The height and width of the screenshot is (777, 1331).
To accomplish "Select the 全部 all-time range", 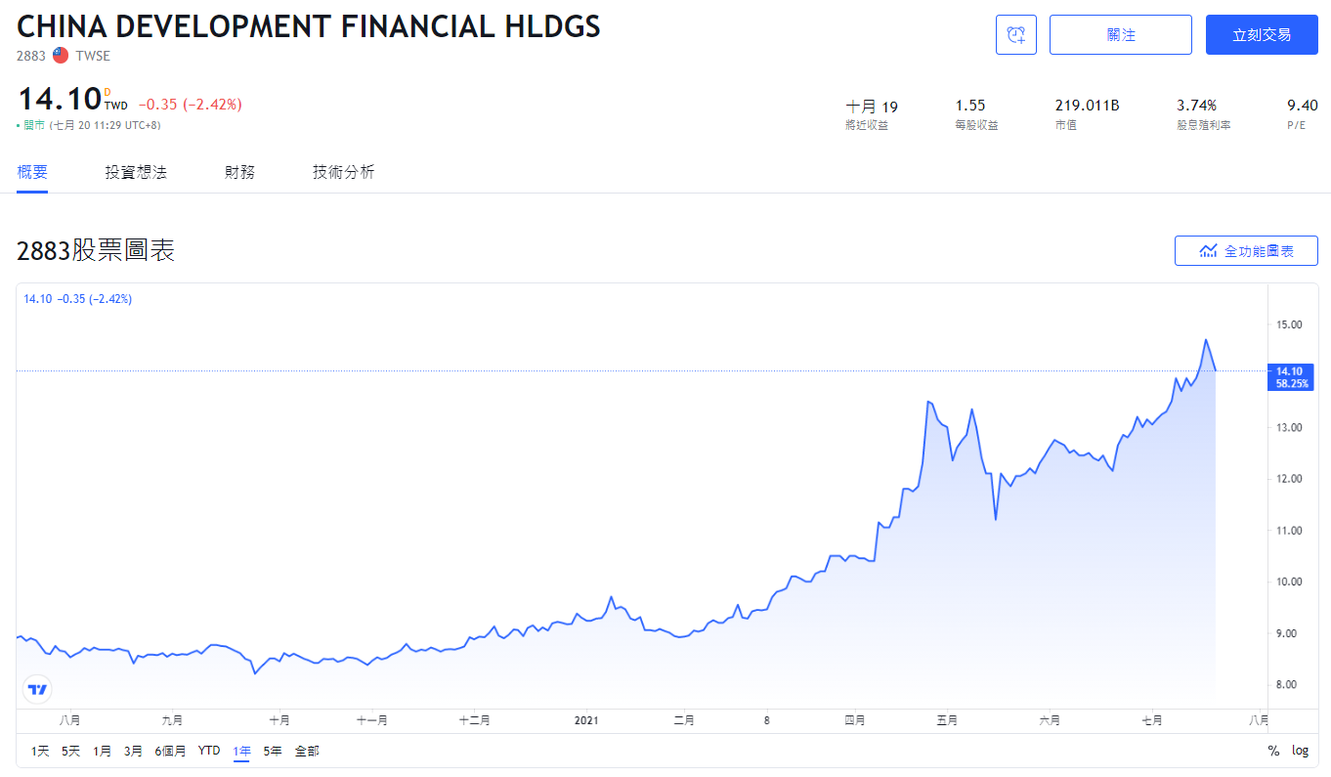I will pyautogui.click(x=307, y=751).
